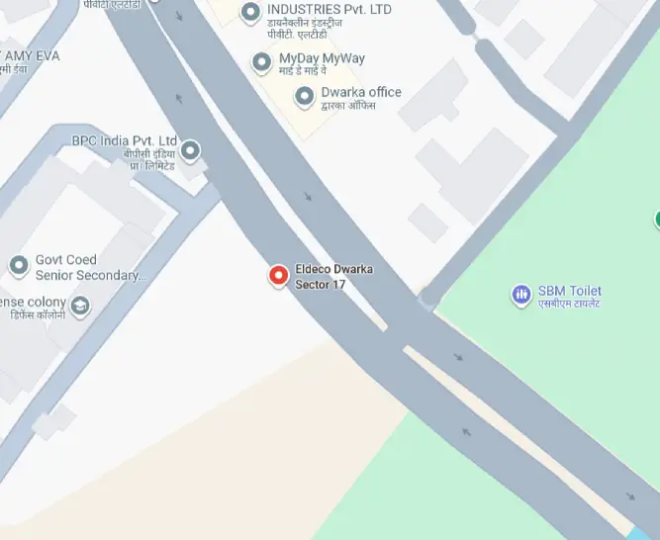Click the BPC India Pvt. Ltd text
Viewport: 660px width, 540px height.
[x=124, y=140]
